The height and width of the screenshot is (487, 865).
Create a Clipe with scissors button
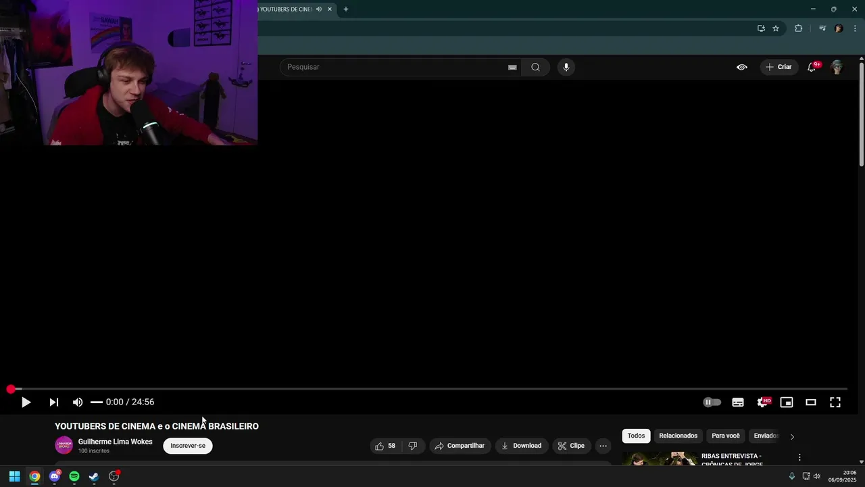tap(572, 446)
